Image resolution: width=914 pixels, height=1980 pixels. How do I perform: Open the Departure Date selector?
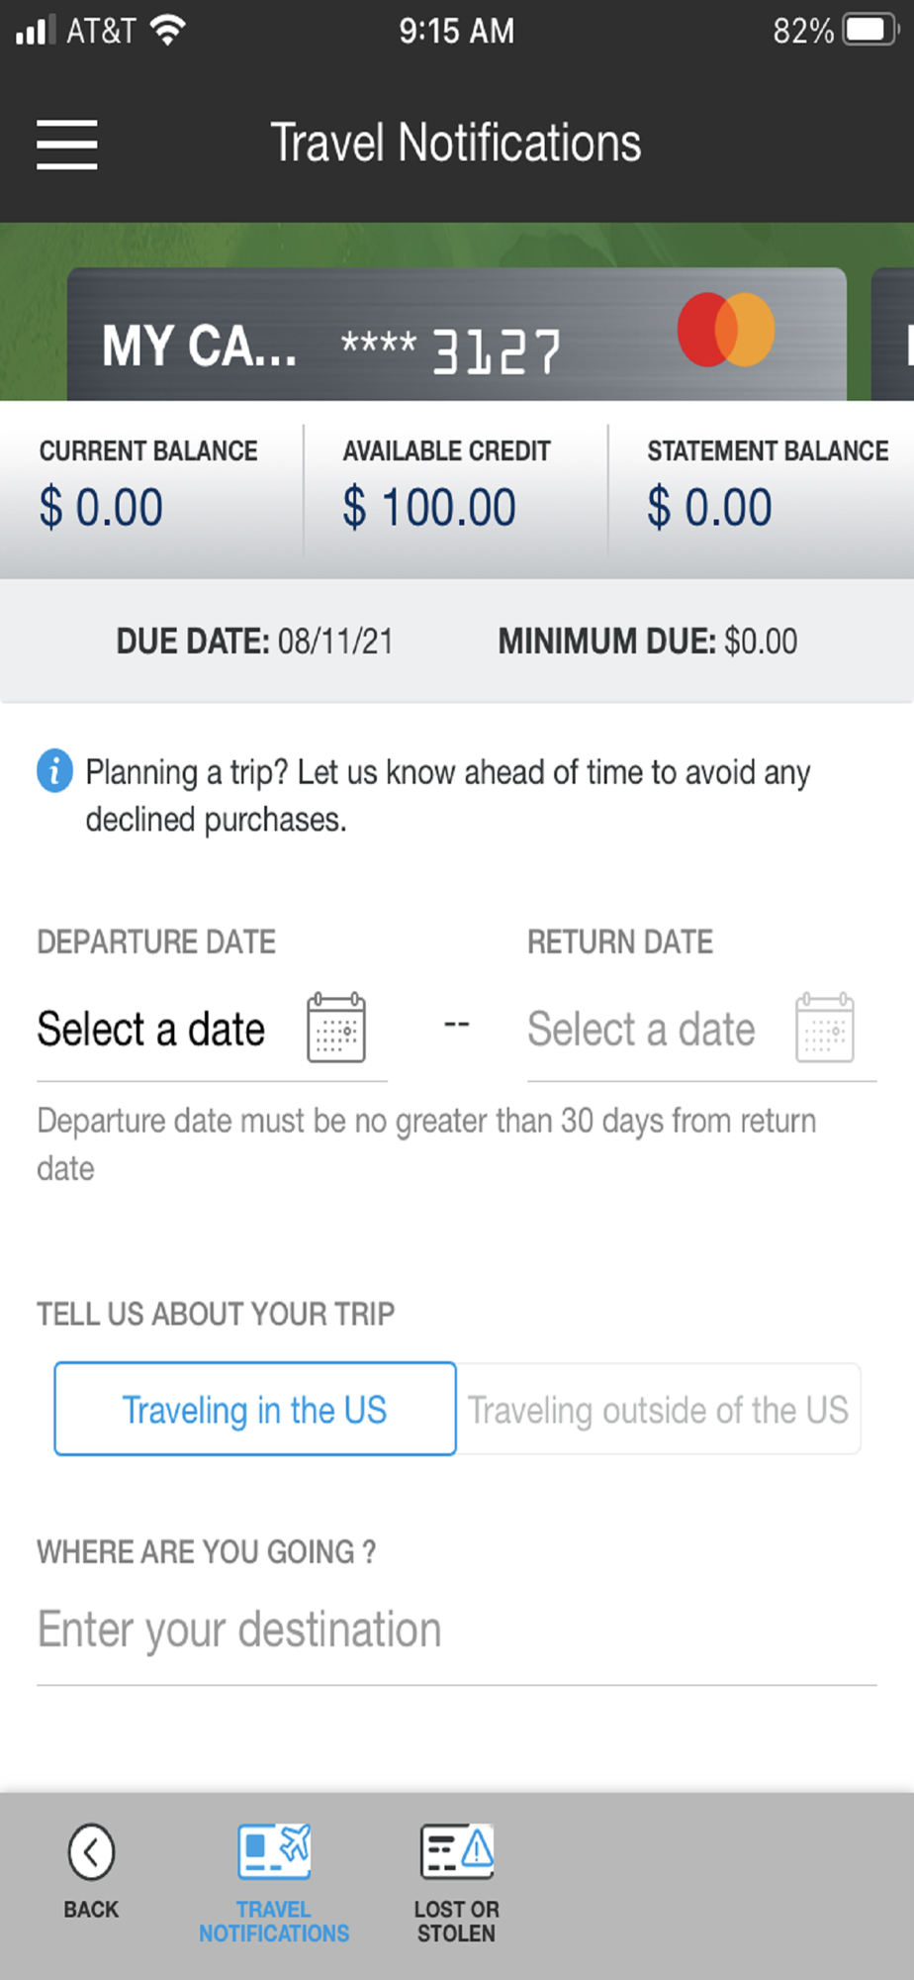[212, 1030]
